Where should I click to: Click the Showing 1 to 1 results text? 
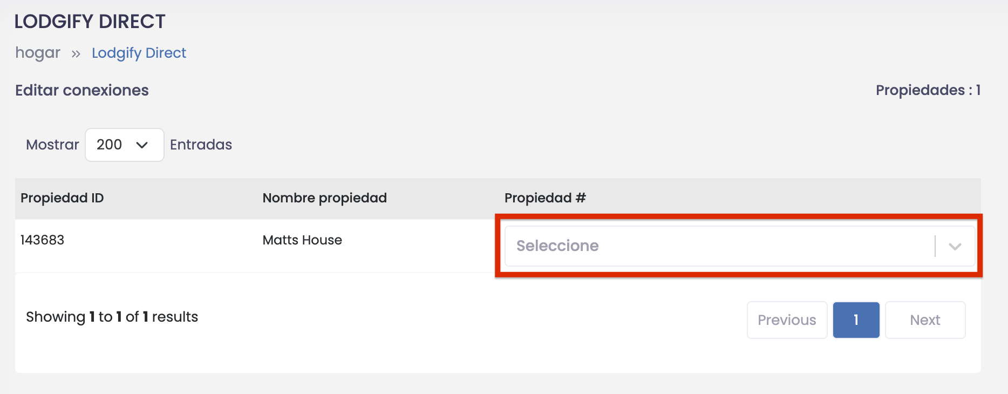112,317
